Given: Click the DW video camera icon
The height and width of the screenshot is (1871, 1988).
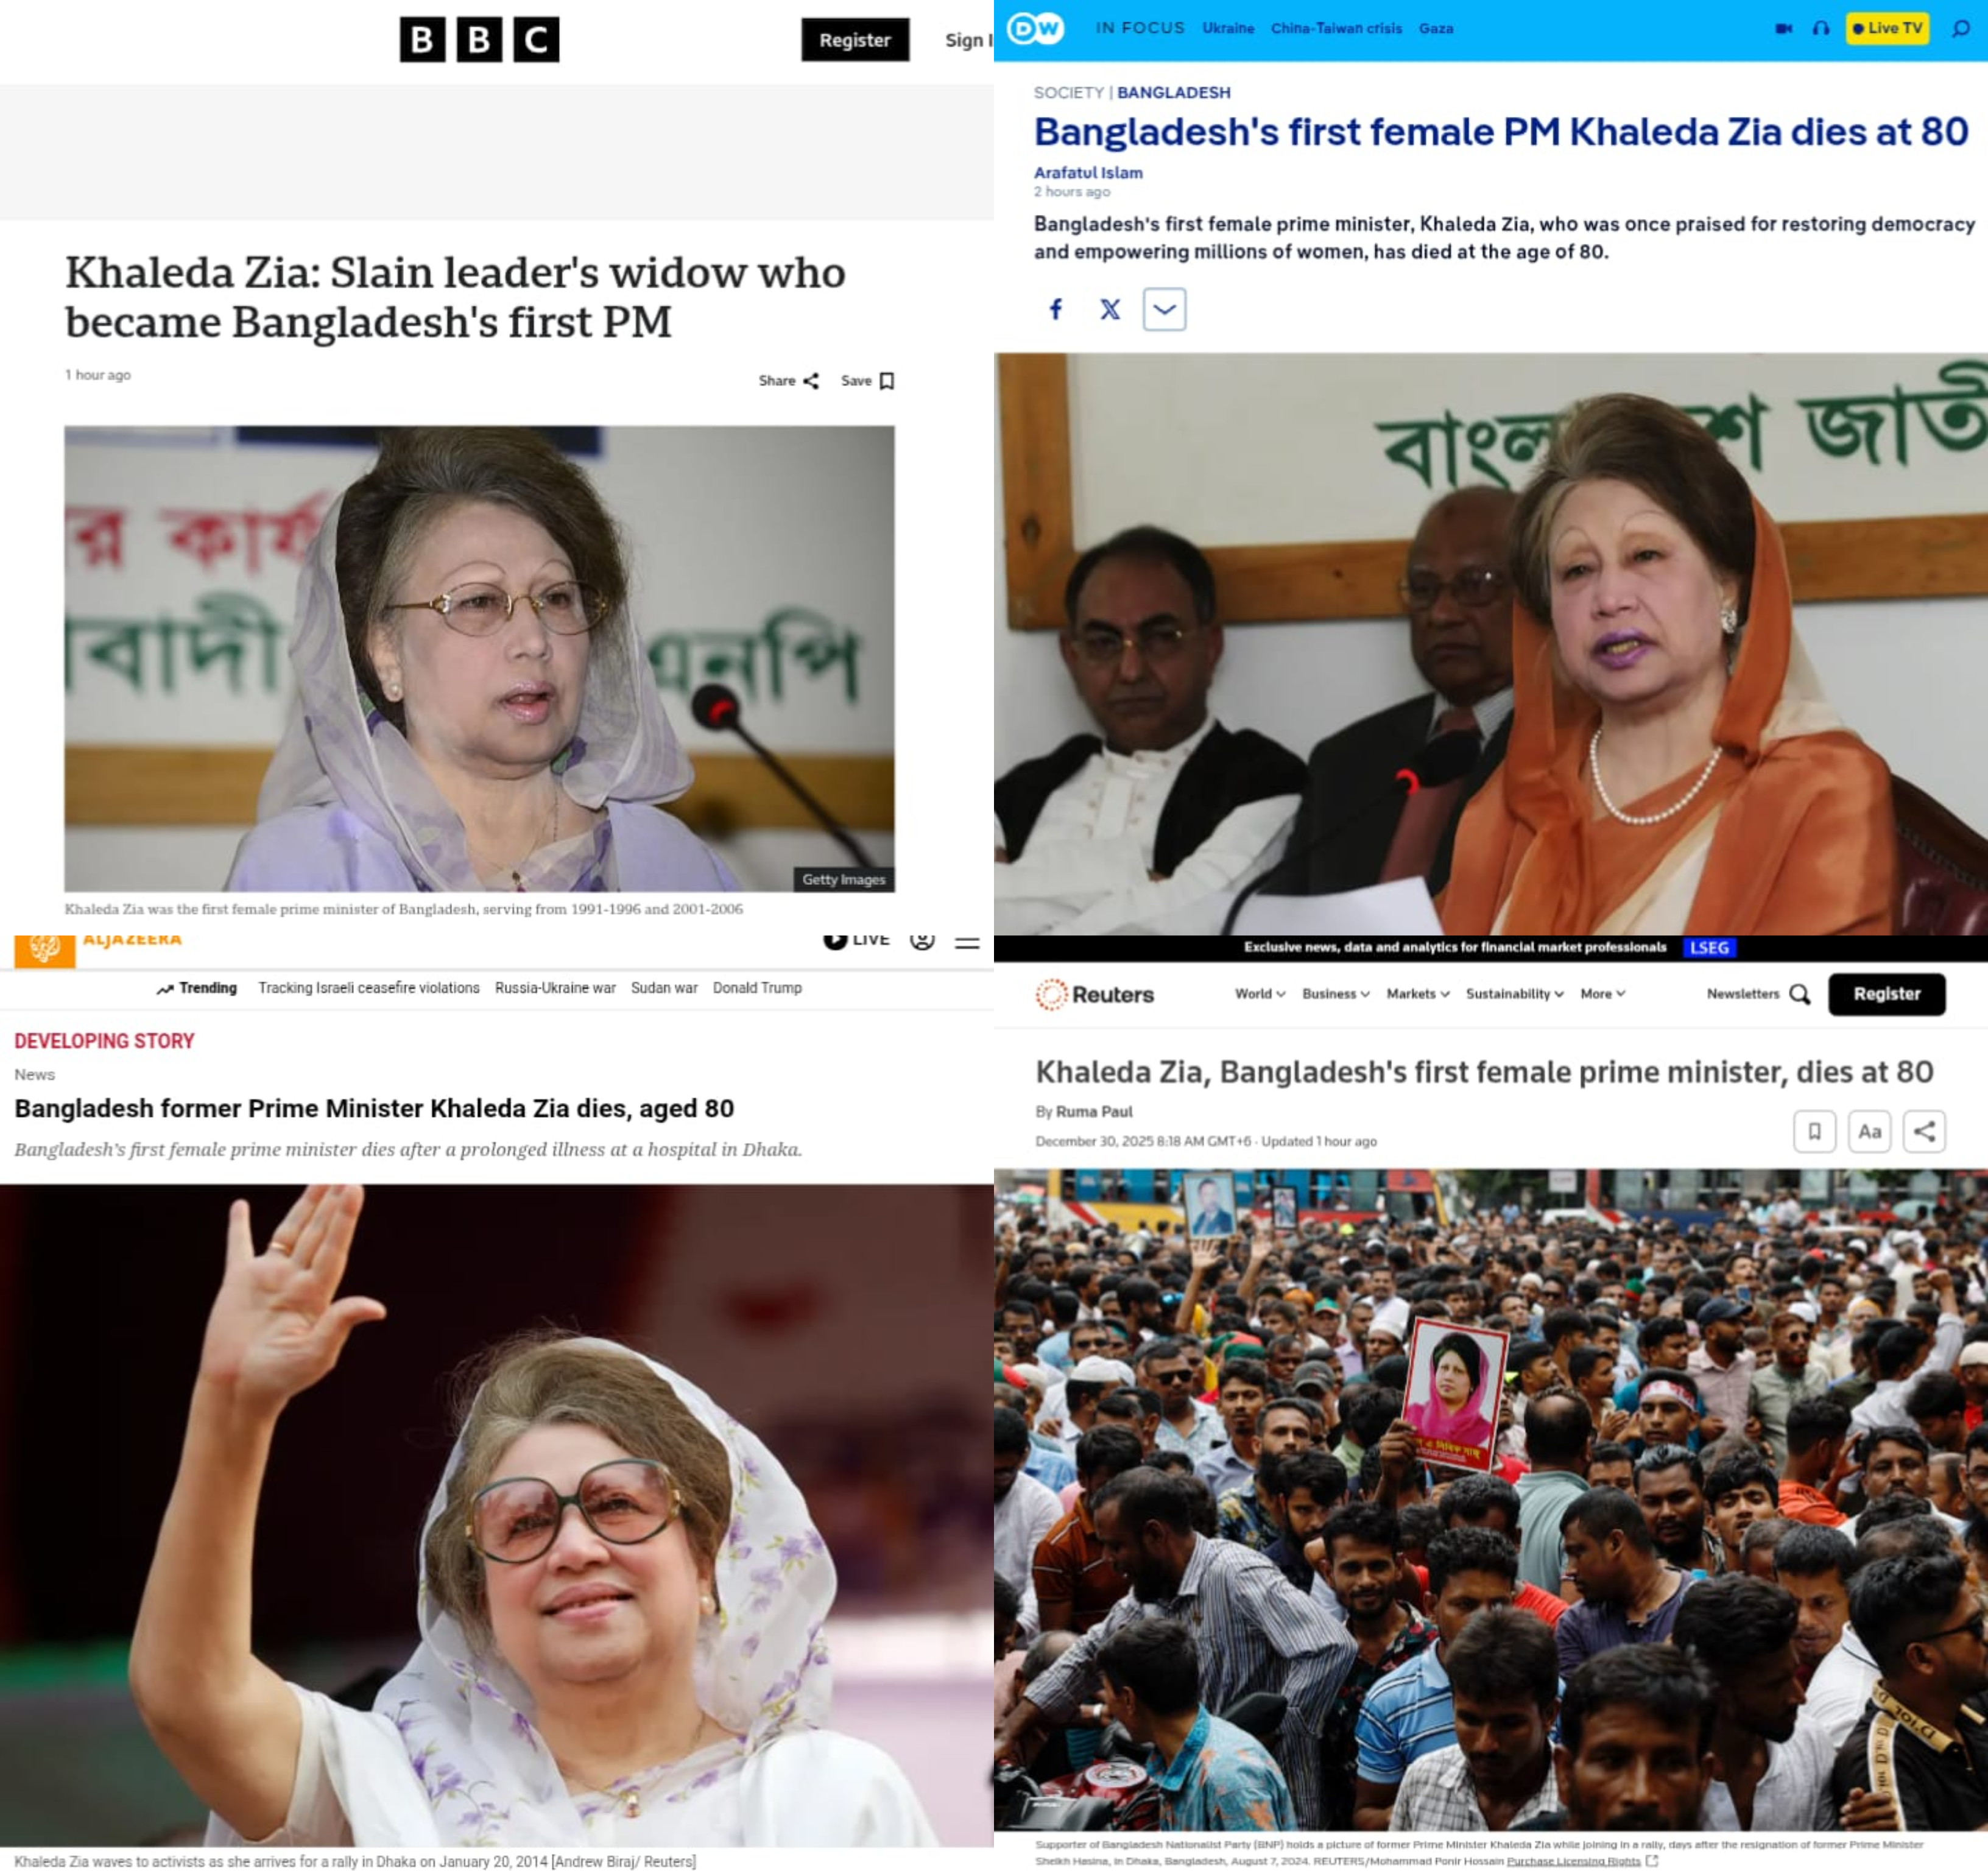Looking at the screenshot, I should pyautogui.click(x=1783, y=28).
